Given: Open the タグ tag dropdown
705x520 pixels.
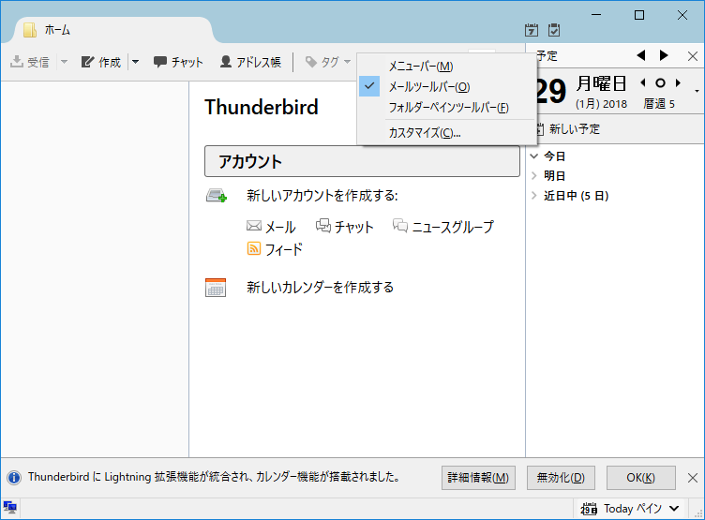Looking at the screenshot, I should (x=328, y=62).
